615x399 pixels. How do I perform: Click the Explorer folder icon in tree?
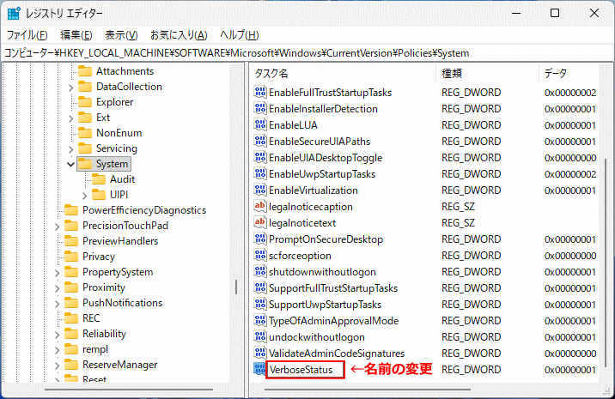point(85,102)
